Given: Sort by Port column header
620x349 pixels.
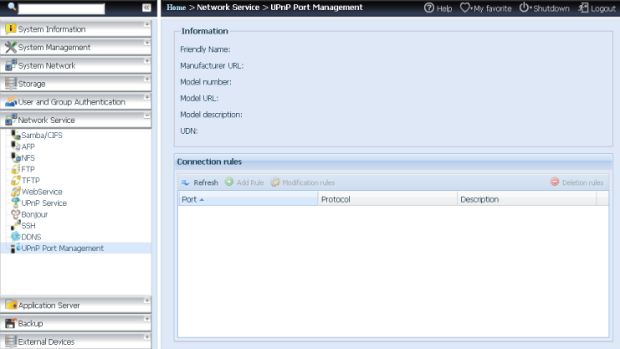Looking at the screenshot, I should (248, 199).
